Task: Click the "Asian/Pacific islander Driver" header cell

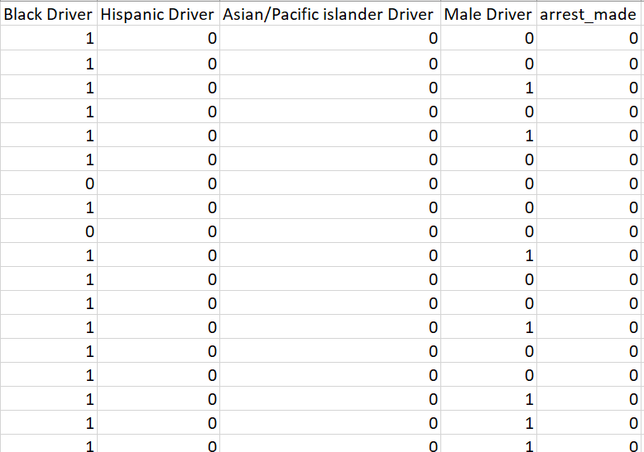Action: pyautogui.click(x=329, y=14)
